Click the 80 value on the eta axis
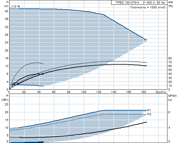The image size is (177, 143). point(170,58)
